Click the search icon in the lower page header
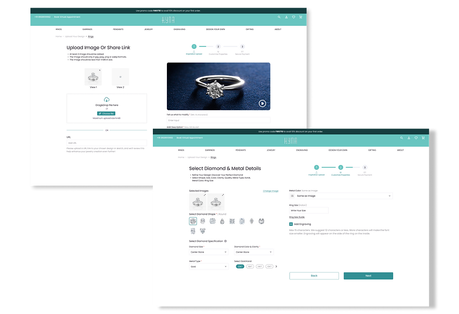Image resolution: width=459 pixels, height=314 pixels. [x=402, y=138]
